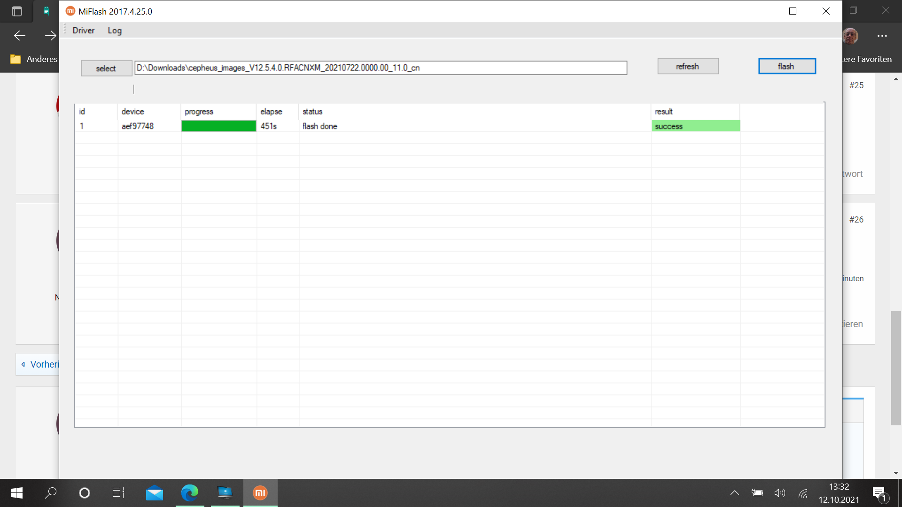
Task: Open the Mail app in taskbar
Action: [155, 493]
